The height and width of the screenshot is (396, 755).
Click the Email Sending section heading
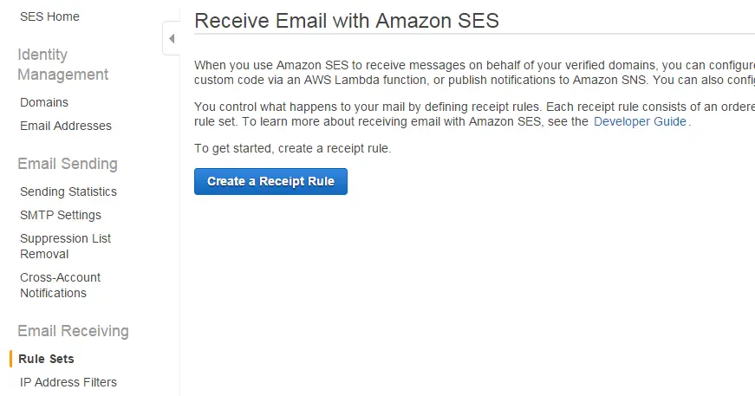(68, 164)
